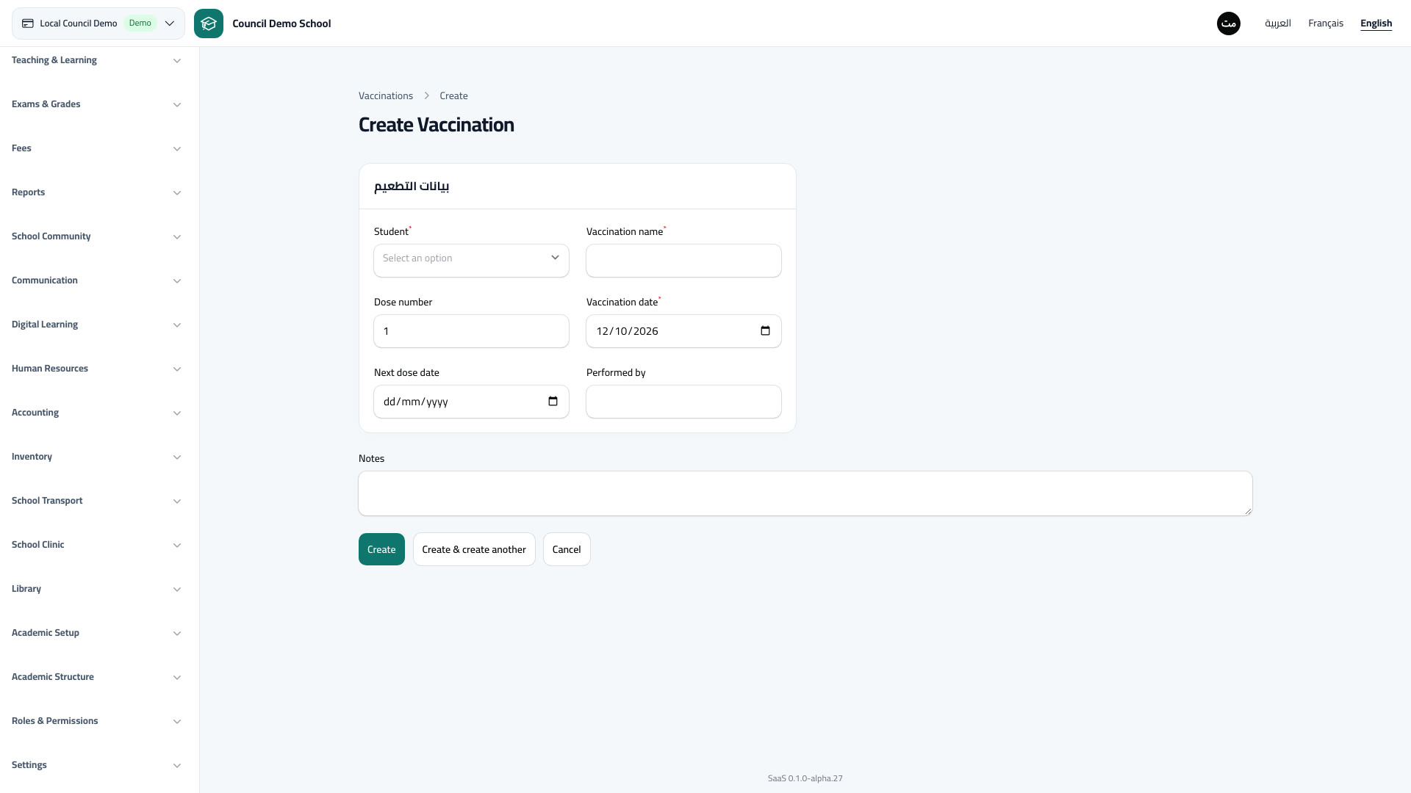1411x793 pixels.
Task: Click inside the Notes text area
Action: [805, 493]
